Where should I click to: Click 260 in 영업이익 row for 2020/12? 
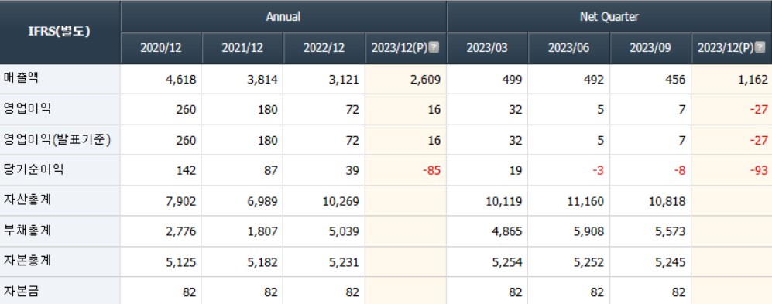point(186,110)
